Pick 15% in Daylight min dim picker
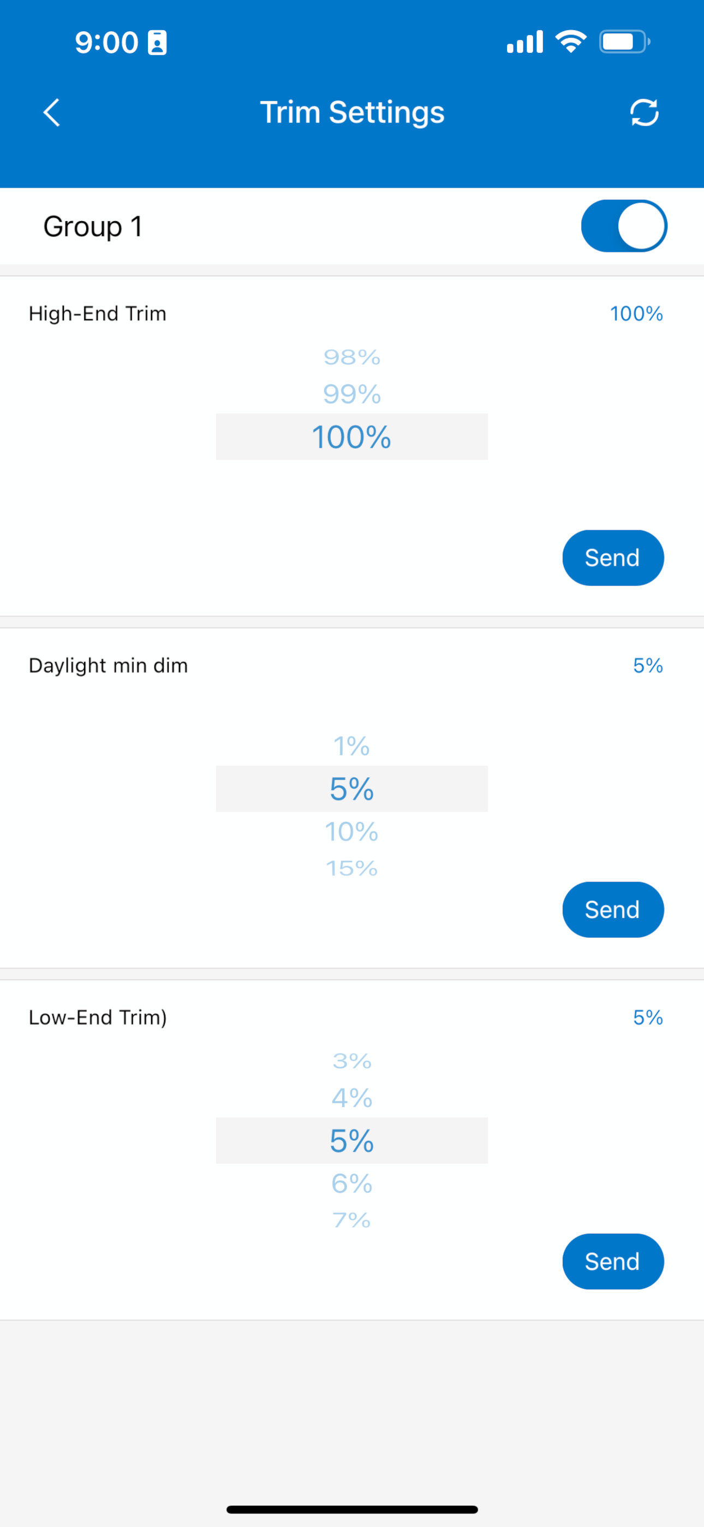This screenshot has height=1527, width=704. point(352,868)
